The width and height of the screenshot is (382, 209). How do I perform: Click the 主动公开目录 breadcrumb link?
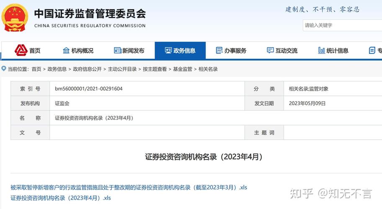(x=122, y=69)
